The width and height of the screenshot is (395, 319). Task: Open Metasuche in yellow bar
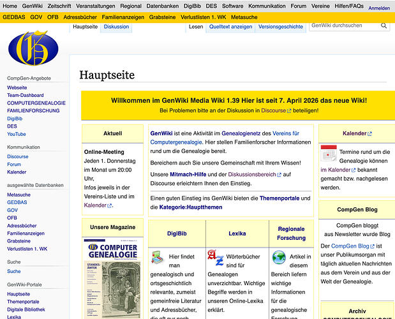[244, 17]
